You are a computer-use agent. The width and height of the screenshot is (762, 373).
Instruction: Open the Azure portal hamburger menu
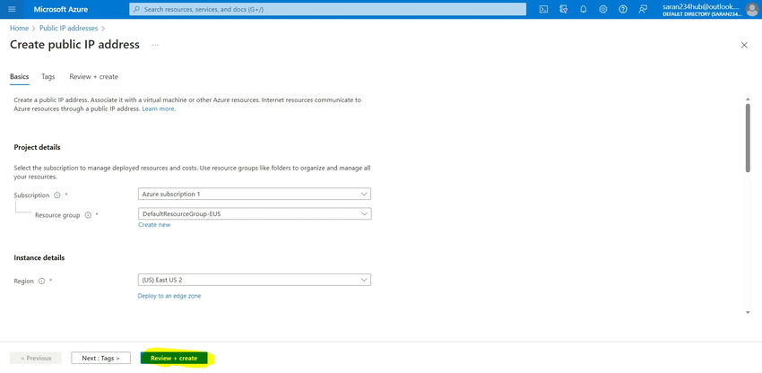(x=12, y=9)
